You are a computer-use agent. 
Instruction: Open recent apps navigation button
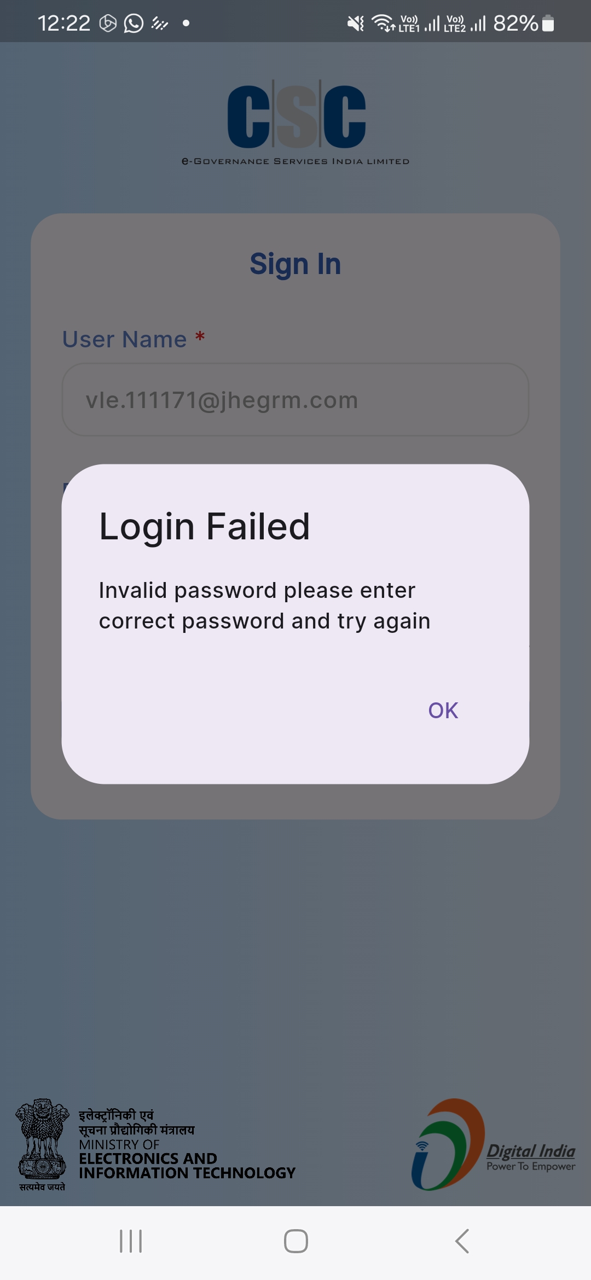[131, 1241]
